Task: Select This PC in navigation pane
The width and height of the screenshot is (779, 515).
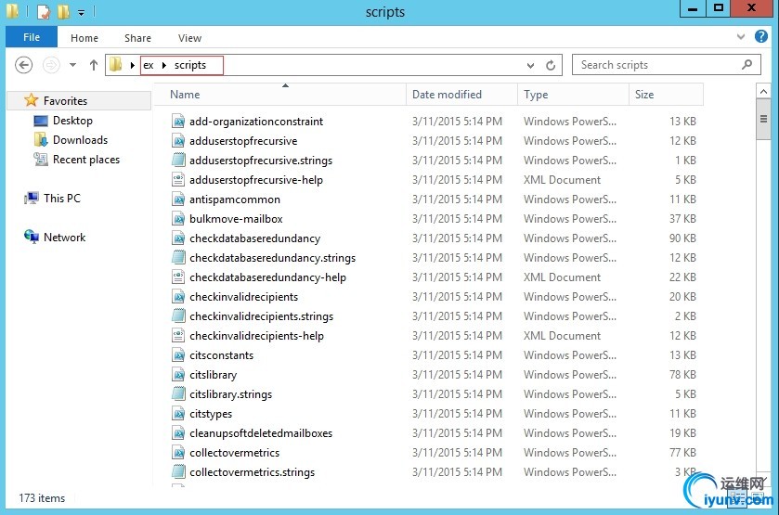Action: (61, 199)
